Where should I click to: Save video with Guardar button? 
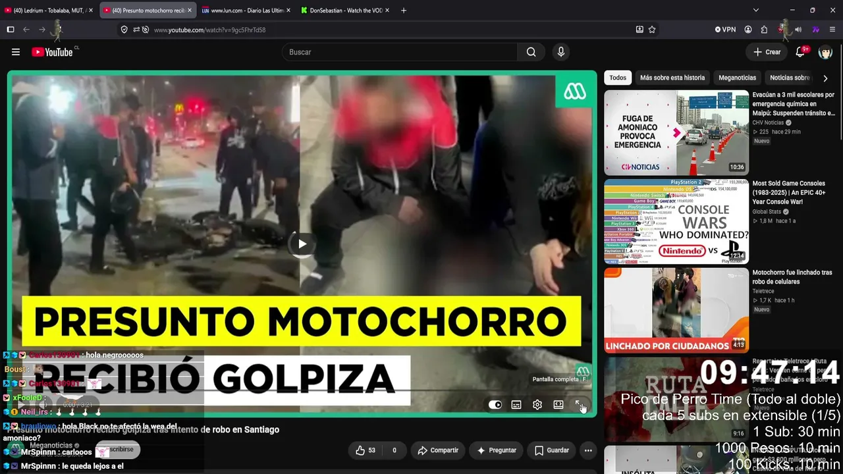[x=552, y=450]
